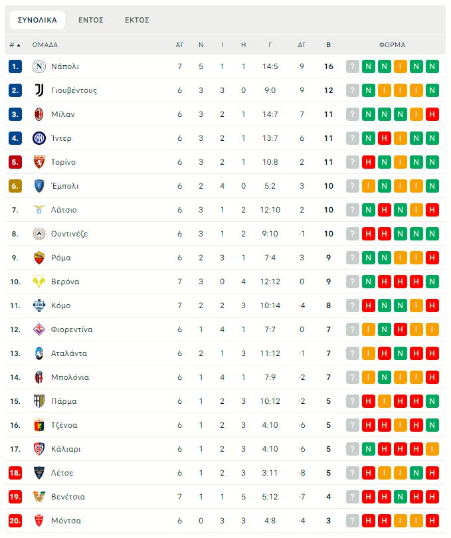
Task: Sort standings by the Β points header
Action: pyautogui.click(x=328, y=45)
